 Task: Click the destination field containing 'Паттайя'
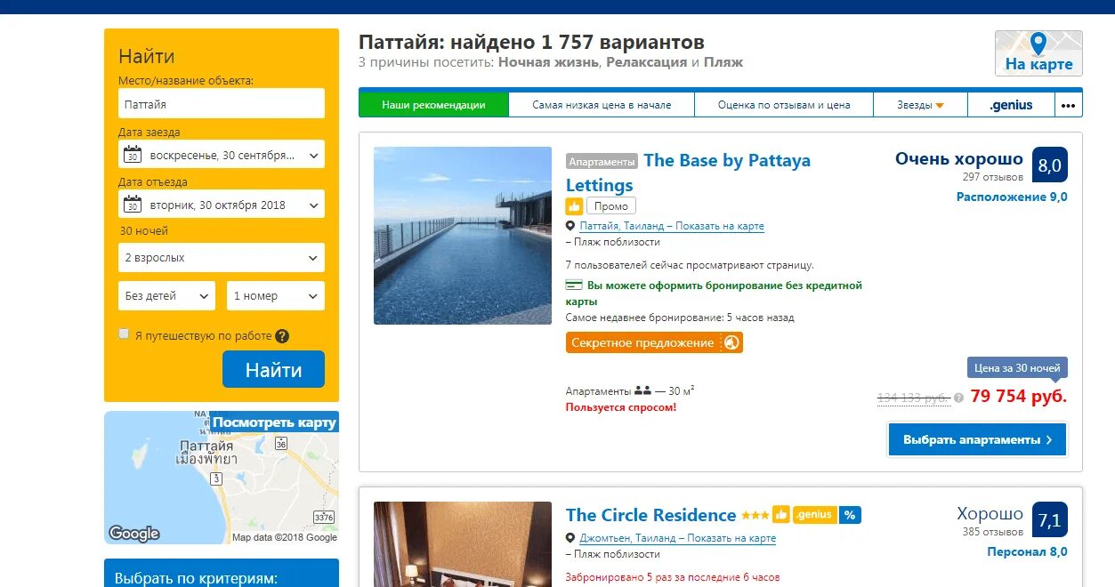pyautogui.click(x=222, y=104)
